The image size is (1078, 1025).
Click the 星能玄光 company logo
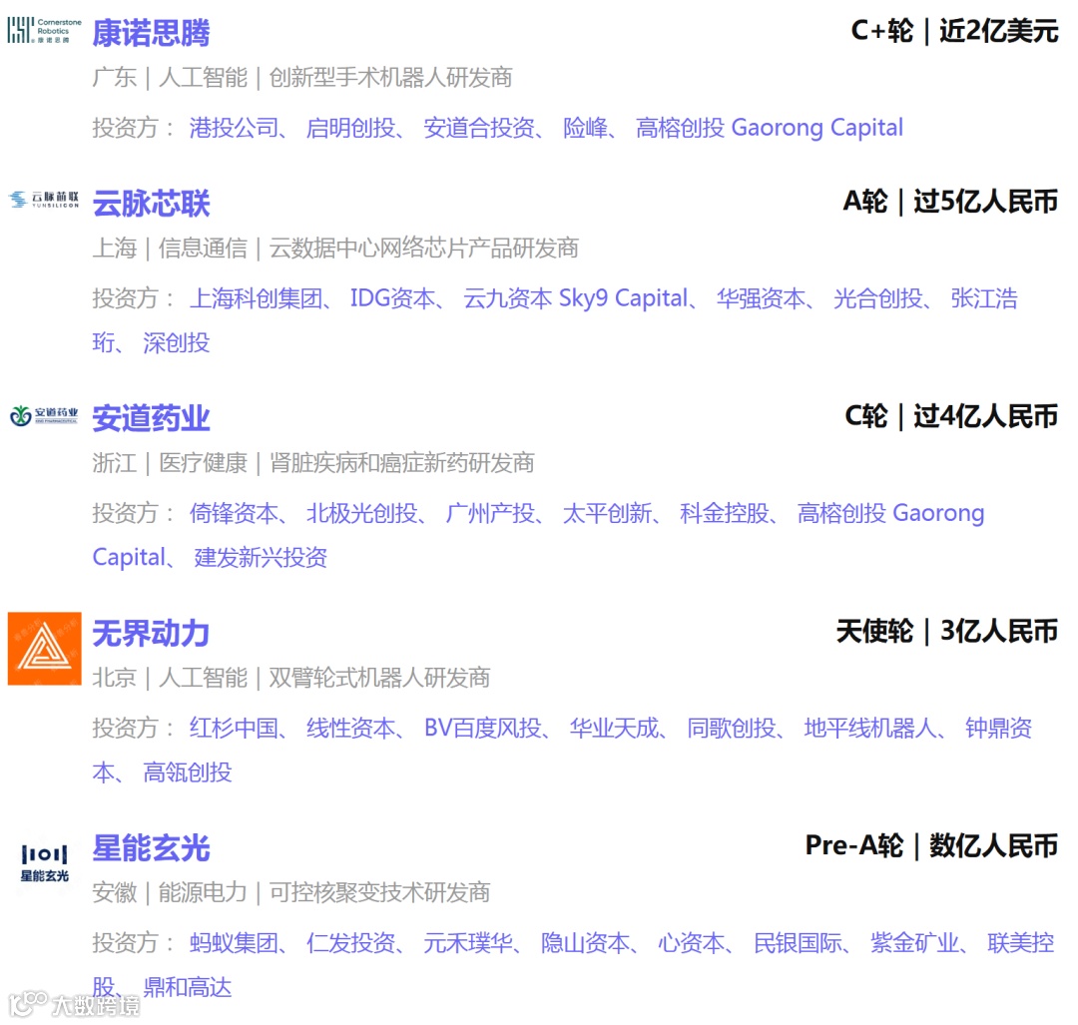click(x=44, y=862)
